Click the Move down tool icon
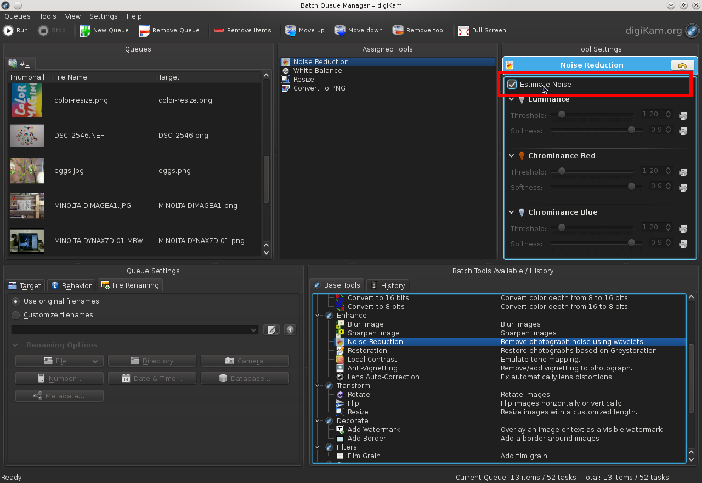This screenshot has height=483, width=702. 358,30
